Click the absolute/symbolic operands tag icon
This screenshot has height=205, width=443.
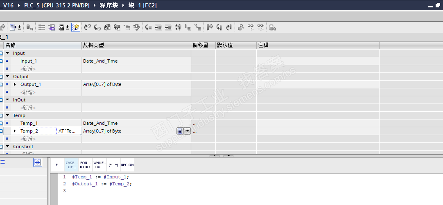click(52, 27)
